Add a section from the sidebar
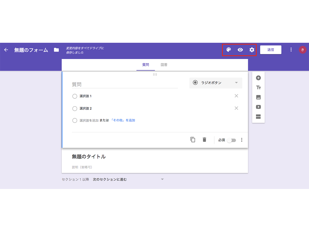This screenshot has height=232, width=309. click(258, 117)
